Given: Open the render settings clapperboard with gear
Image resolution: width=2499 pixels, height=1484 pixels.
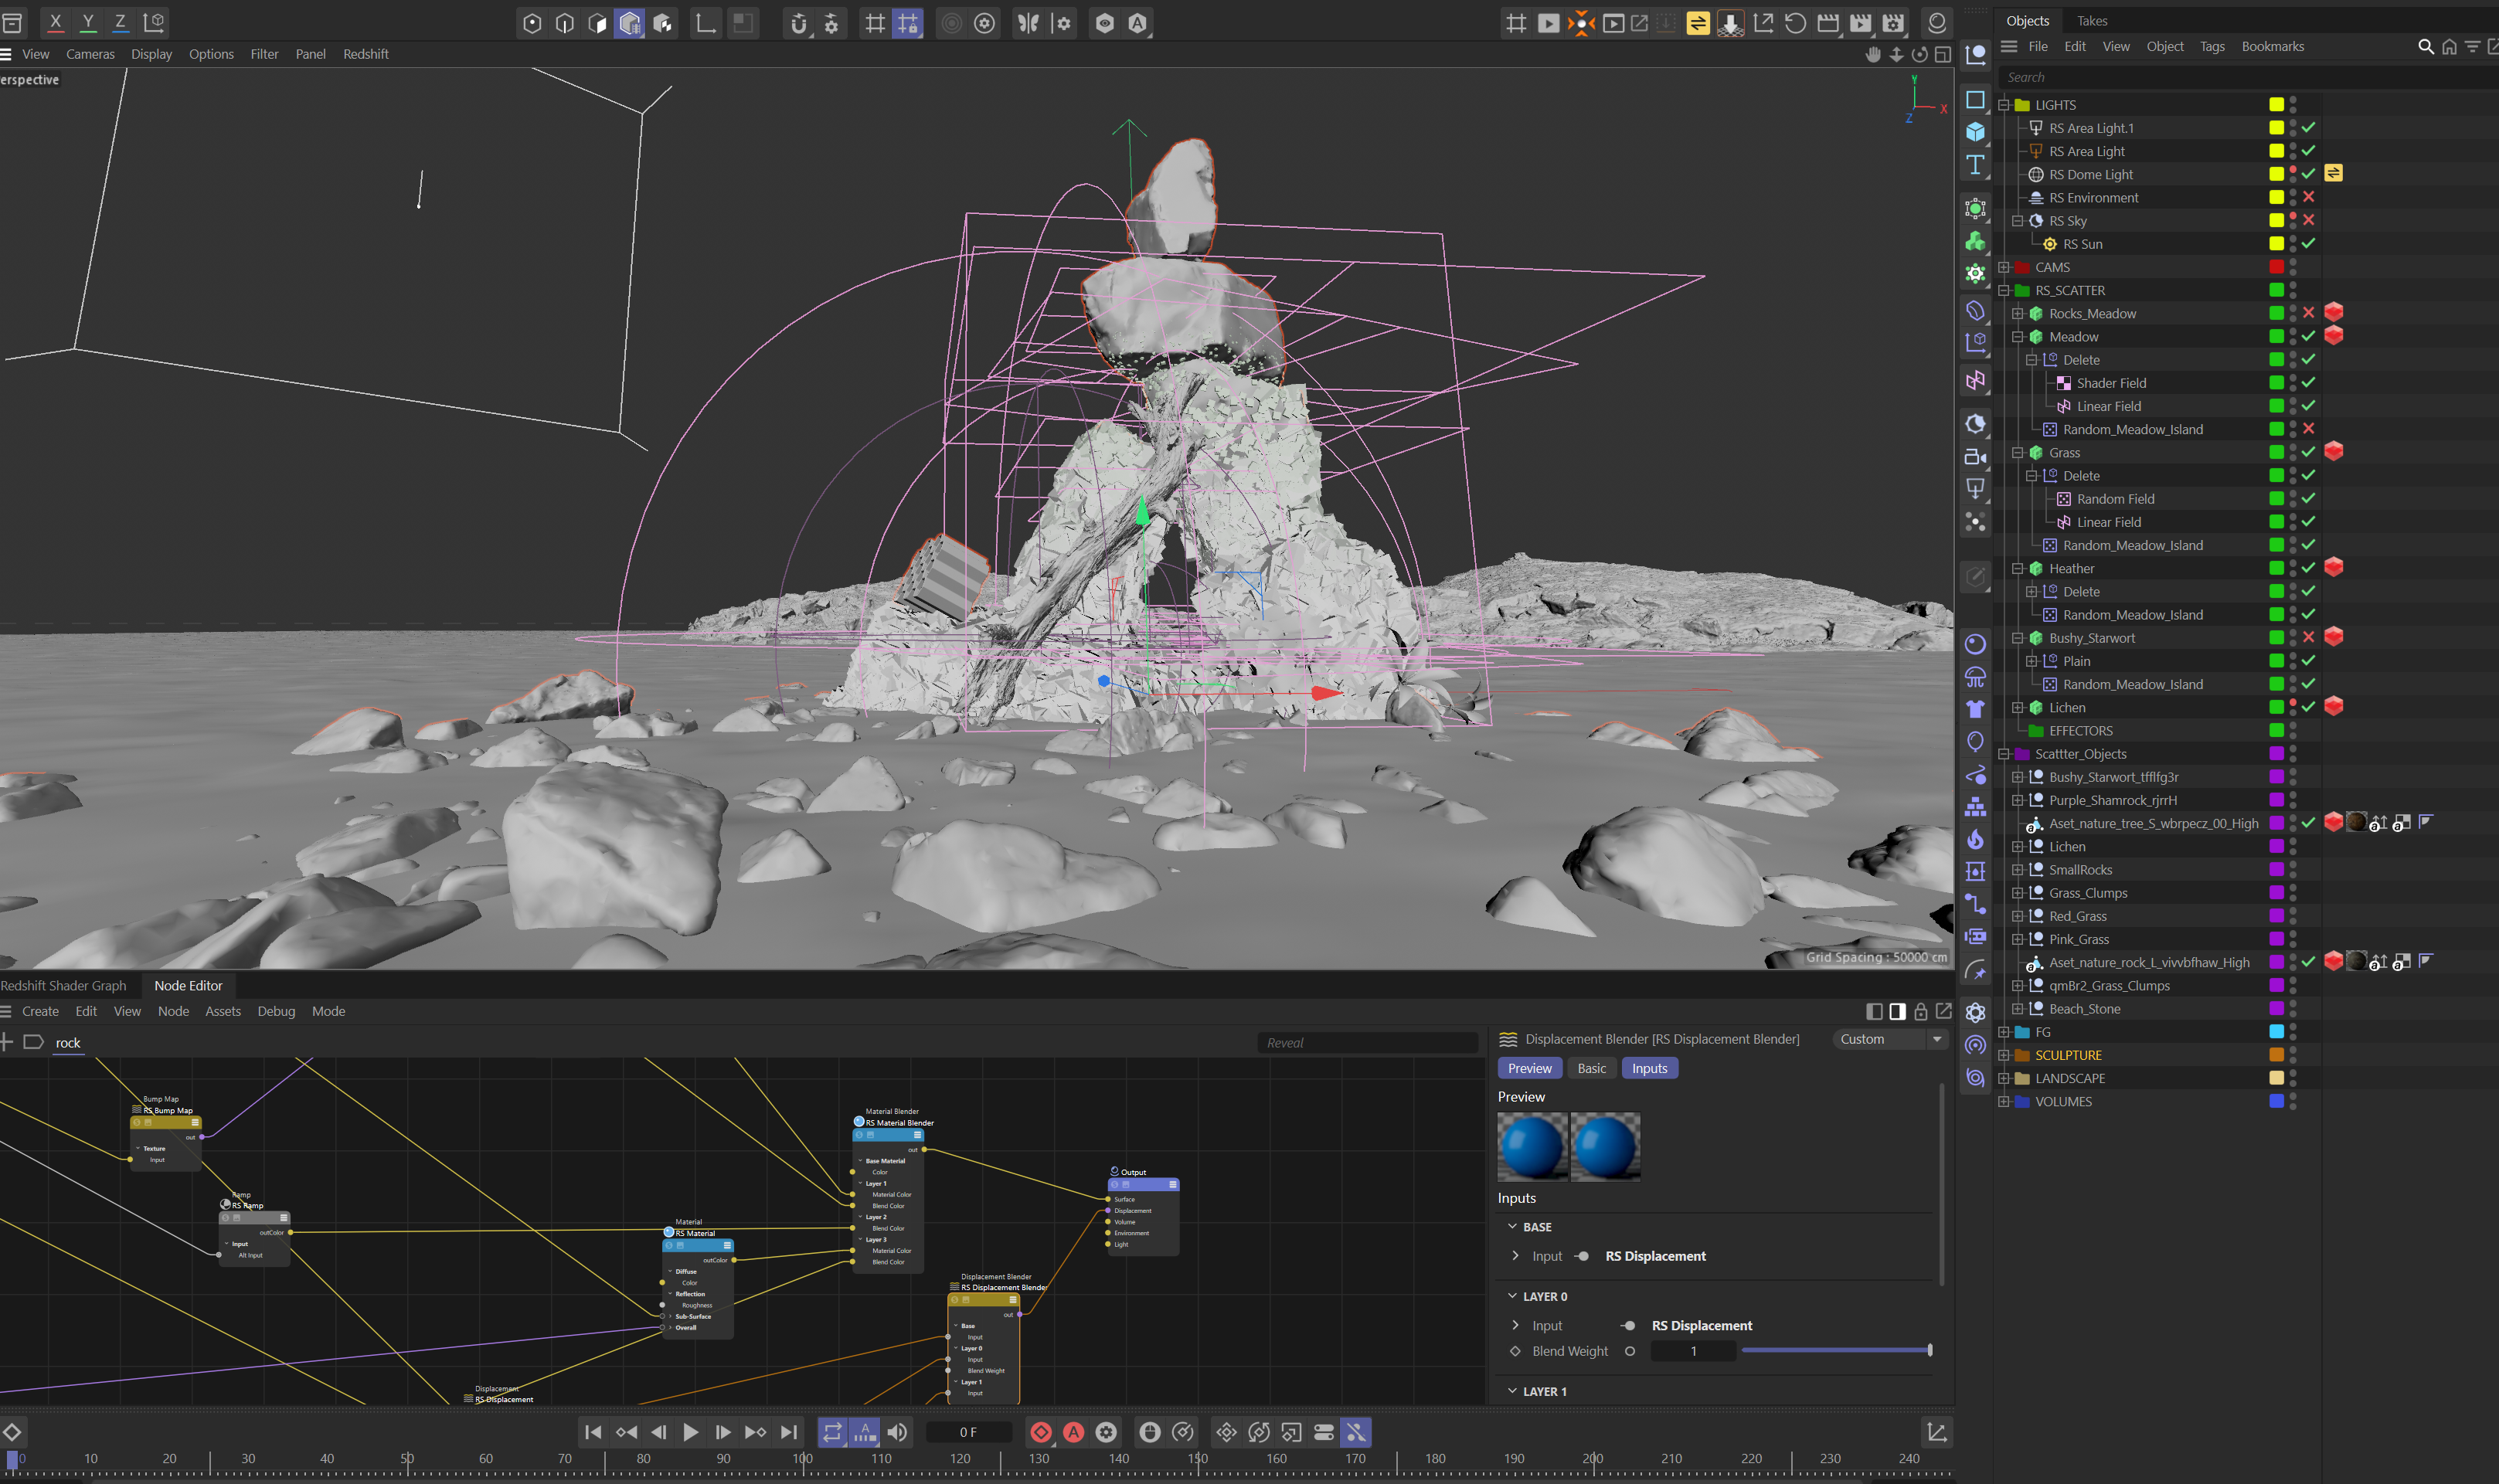Looking at the screenshot, I should (x=1893, y=23).
